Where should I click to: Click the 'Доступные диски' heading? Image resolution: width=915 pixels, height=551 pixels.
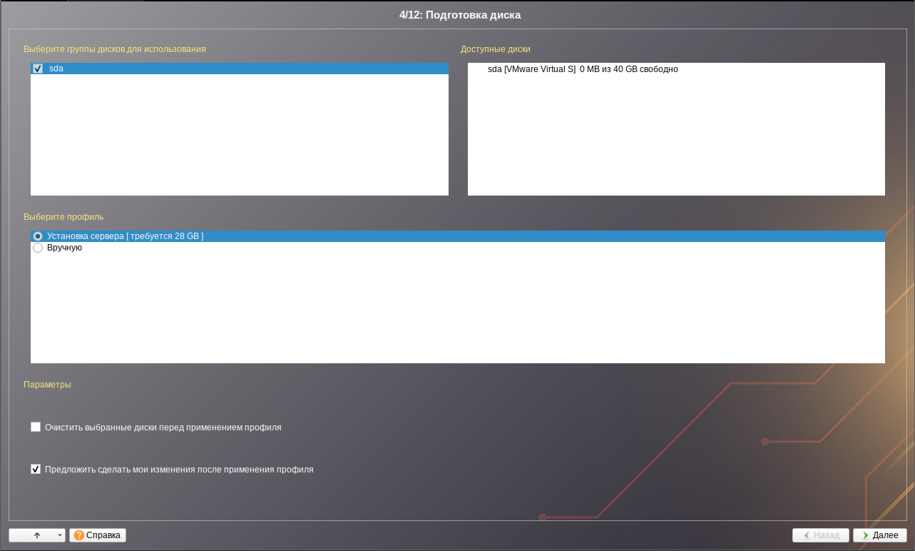(495, 49)
